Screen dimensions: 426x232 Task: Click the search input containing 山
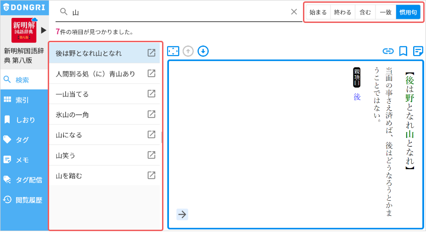tap(179, 12)
